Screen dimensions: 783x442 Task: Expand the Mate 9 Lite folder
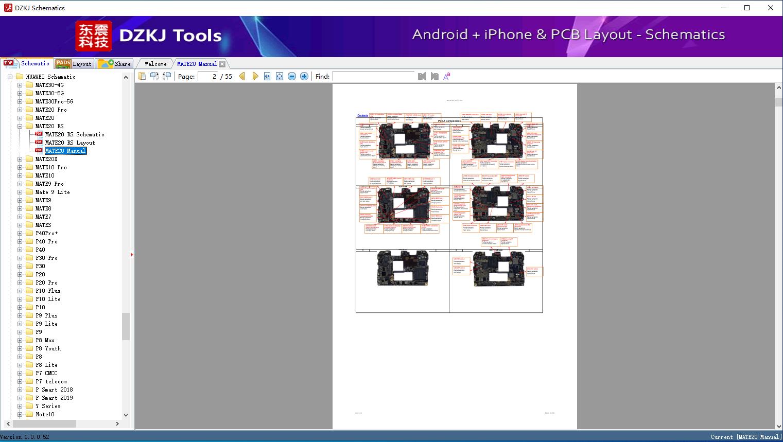pyautogui.click(x=20, y=192)
